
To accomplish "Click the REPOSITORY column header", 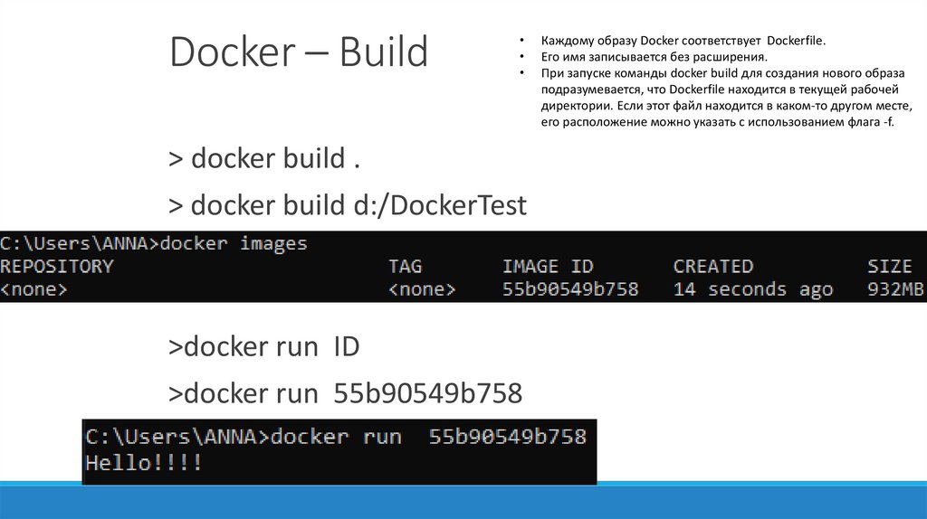I will click(x=57, y=267).
